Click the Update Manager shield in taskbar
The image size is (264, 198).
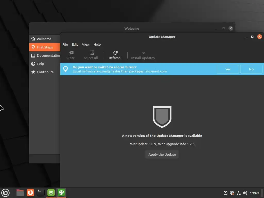coord(61,193)
